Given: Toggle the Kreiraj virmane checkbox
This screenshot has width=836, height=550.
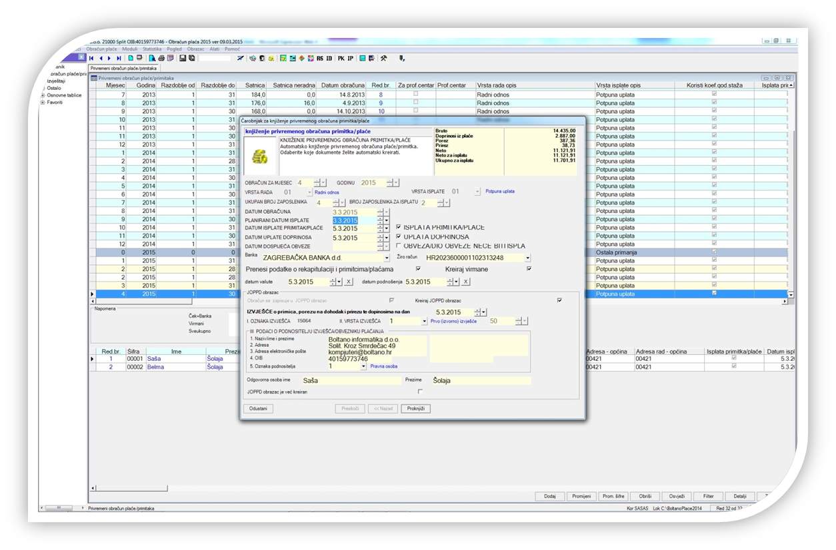Looking at the screenshot, I should point(529,269).
